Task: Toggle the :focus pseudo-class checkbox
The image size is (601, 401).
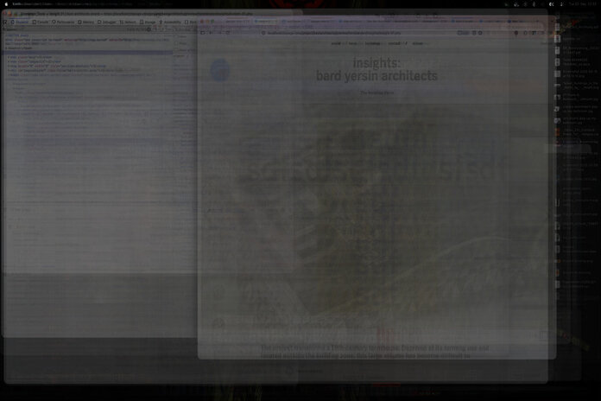Action: click(177, 43)
